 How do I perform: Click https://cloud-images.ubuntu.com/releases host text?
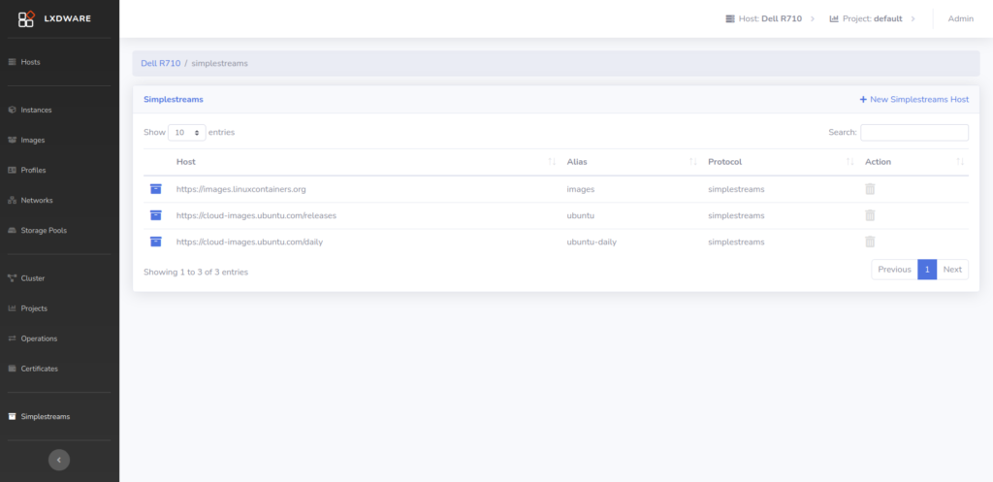coord(256,215)
